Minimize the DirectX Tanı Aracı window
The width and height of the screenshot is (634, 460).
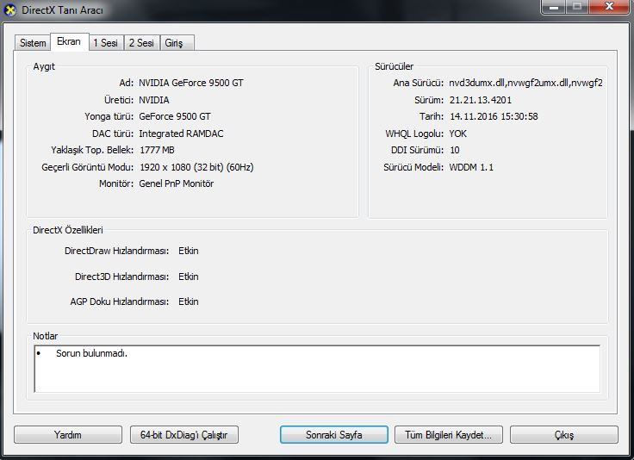point(554,7)
